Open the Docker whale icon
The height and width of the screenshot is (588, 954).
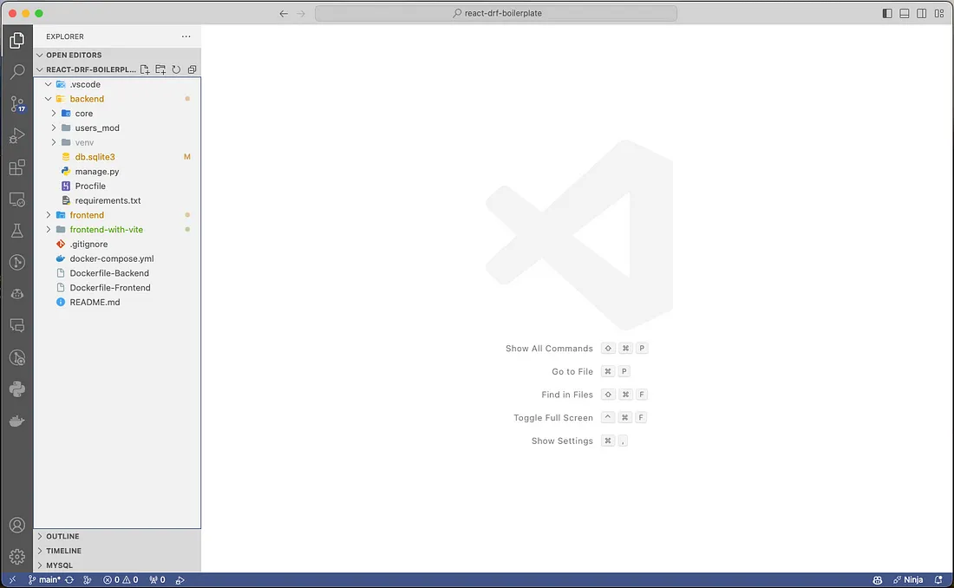pos(17,421)
